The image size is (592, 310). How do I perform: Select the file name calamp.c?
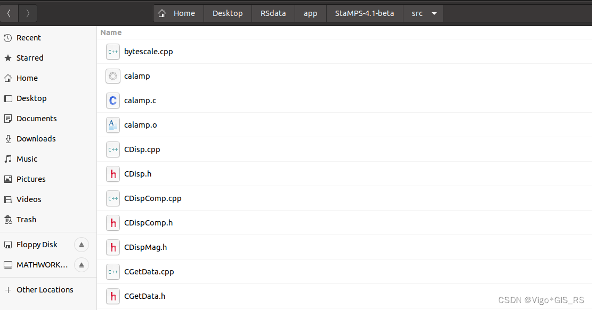coord(140,100)
